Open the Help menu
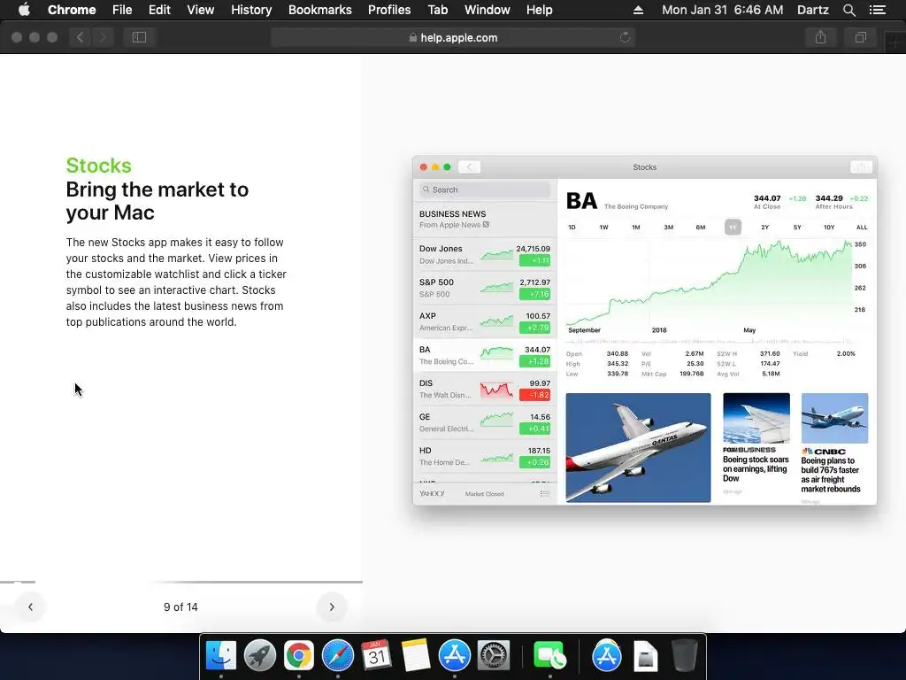 point(539,10)
